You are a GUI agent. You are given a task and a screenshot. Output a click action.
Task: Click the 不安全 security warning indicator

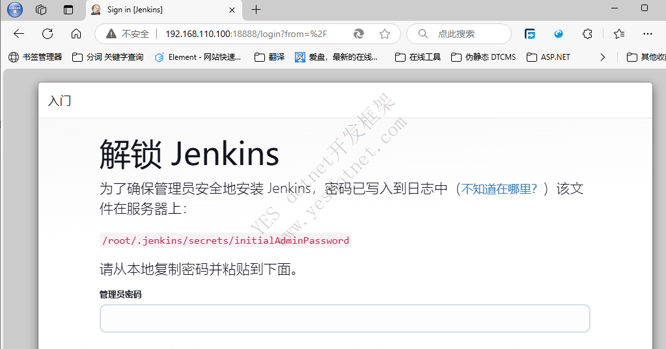128,34
